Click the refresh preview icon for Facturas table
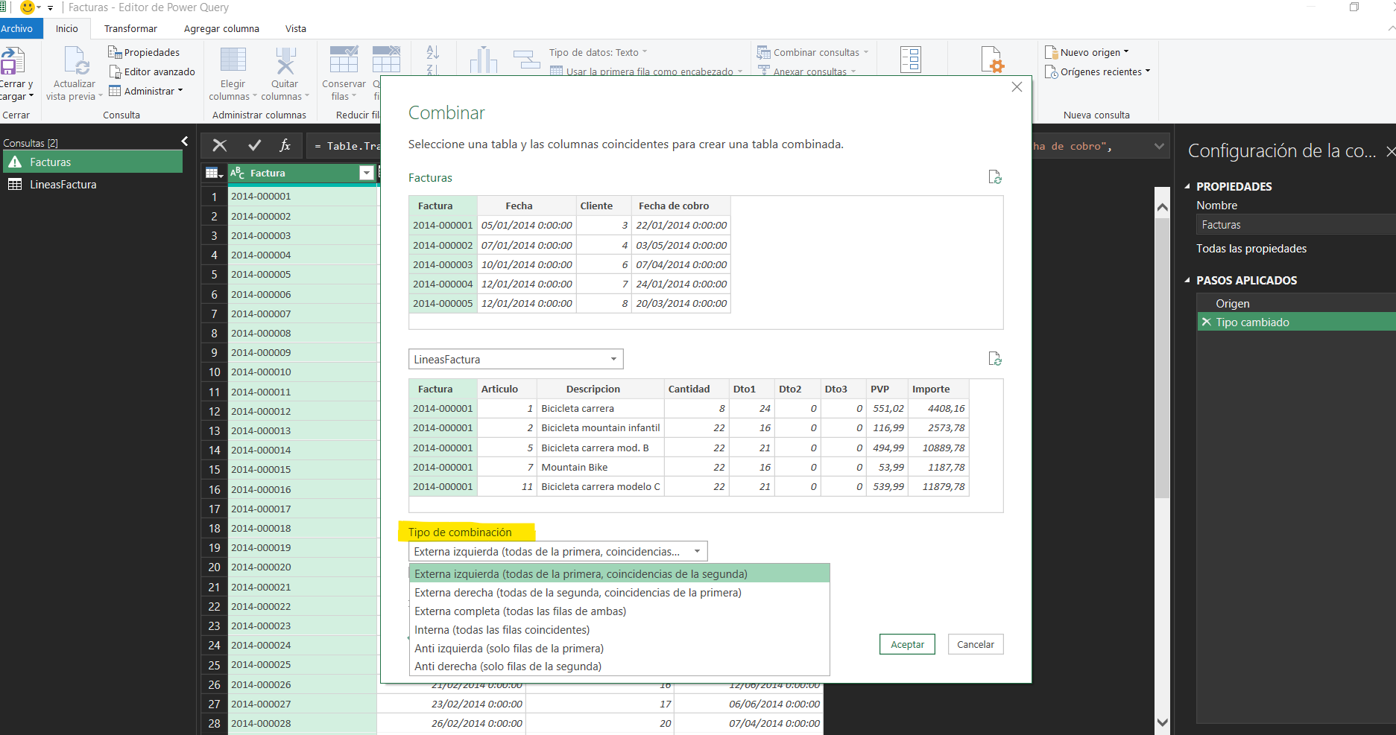1396x735 pixels. click(994, 177)
